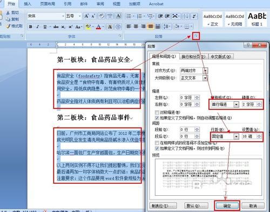The height and width of the screenshot is (212, 270).
Task: Switch to the 换行和分页 tab
Action: (193, 57)
